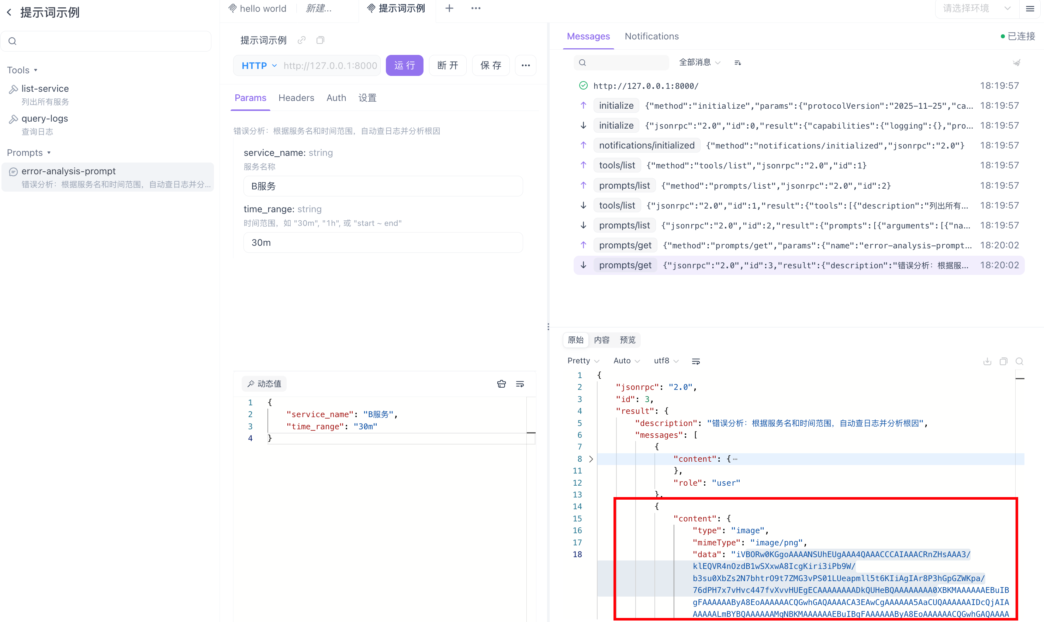1044x622 pixels.
Task: Click the 保存 save button
Action: click(x=491, y=65)
